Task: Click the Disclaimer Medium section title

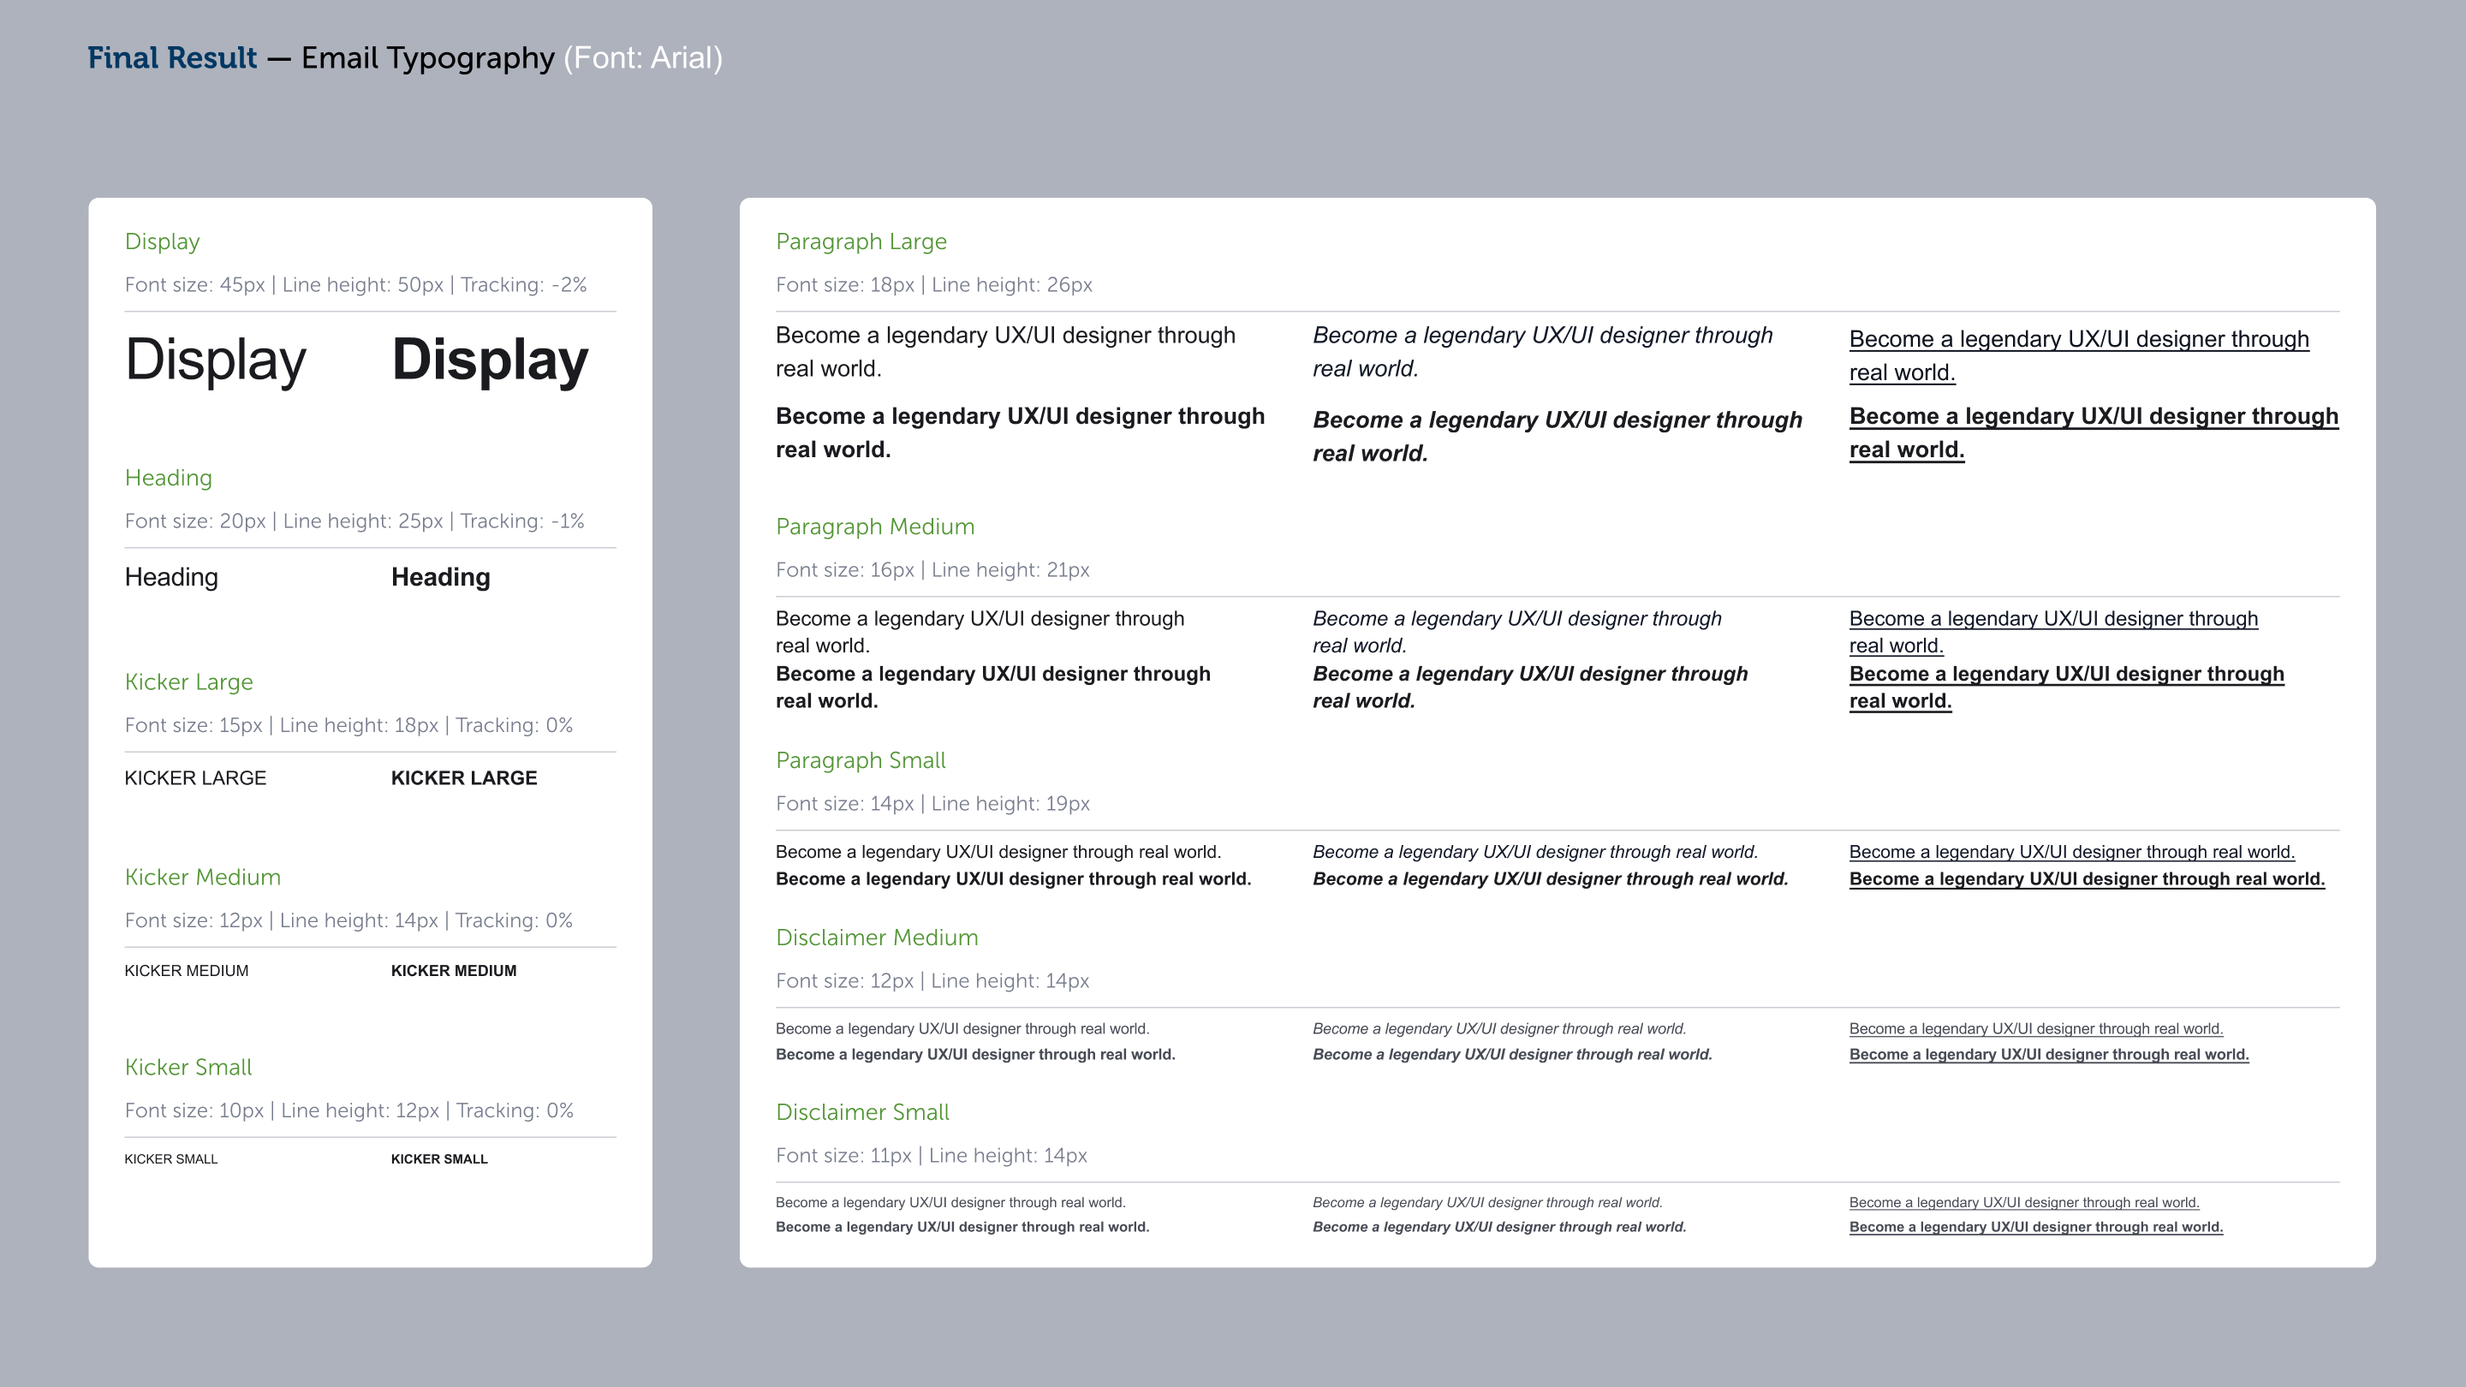Action: (876, 938)
